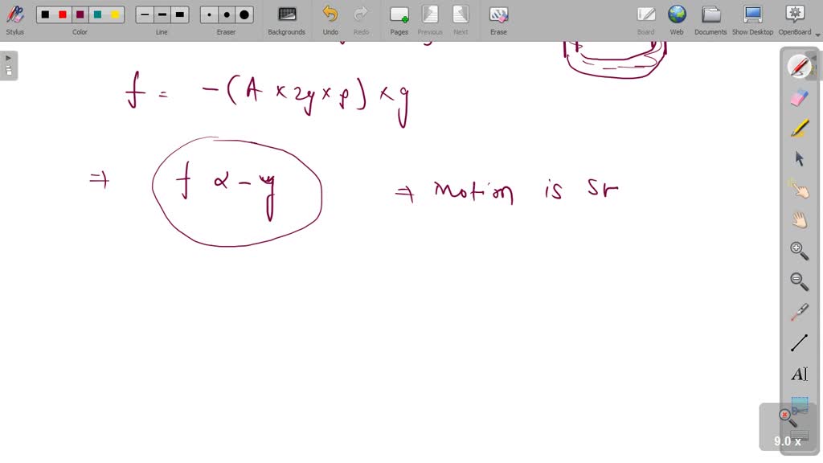This screenshot has width=823, height=463.
Task: Activate the laser pointer tool
Action: pos(799,311)
